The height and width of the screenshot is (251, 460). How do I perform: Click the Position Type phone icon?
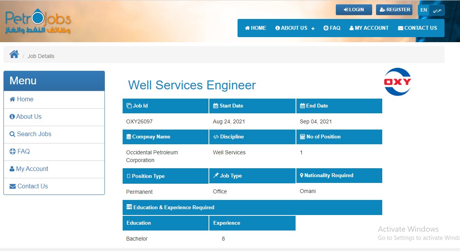point(128,176)
